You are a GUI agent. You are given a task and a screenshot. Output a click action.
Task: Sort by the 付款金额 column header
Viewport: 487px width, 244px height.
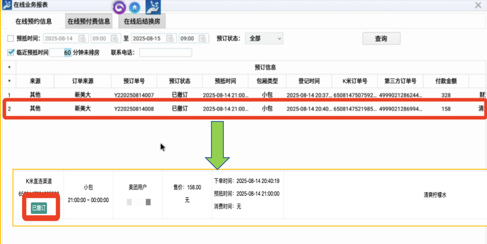pos(446,81)
